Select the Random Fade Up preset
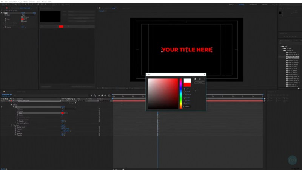The width and height of the screenshot is (302, 170). [293, 79]
